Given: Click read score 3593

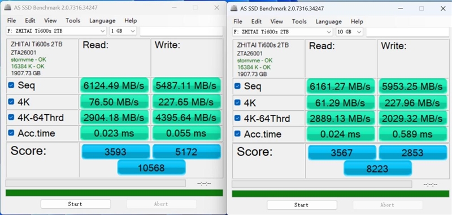Looking at the screenshot, I should pos(116,152).
